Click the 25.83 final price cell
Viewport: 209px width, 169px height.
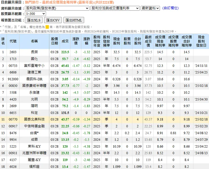(x=148, y=153)
